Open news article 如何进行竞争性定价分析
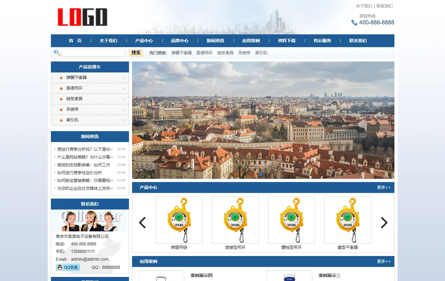The width and height of the screenshot is (445, 281). click(80, 173)
